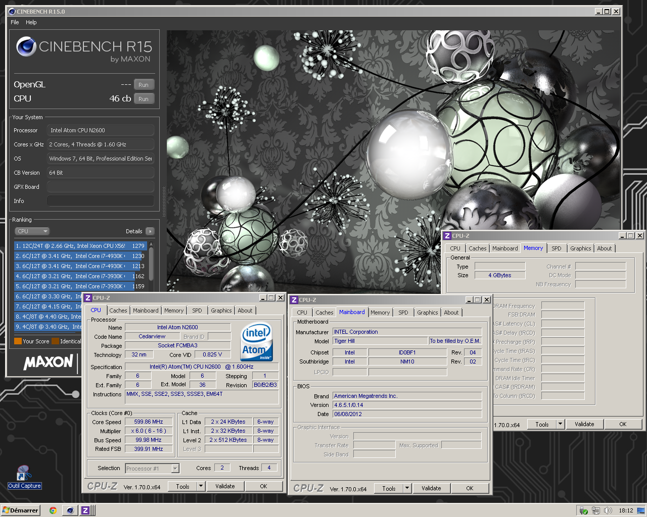The height and width of the screenshot is (517, 647).
Task: Click Tools button in Mainboard window
Action: coord(389,488)
